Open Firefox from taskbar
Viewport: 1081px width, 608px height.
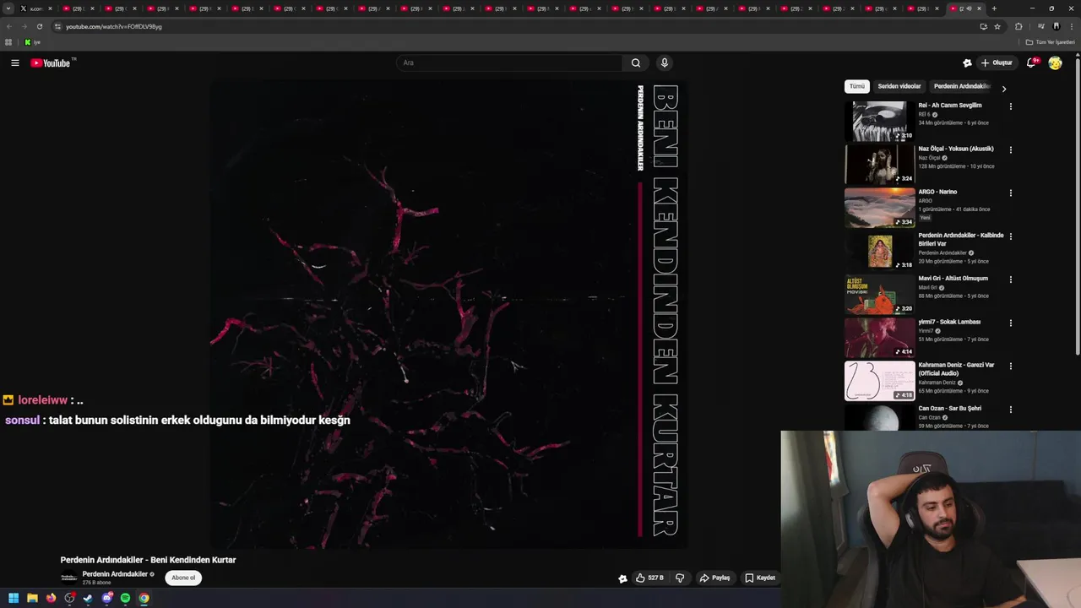51,598
